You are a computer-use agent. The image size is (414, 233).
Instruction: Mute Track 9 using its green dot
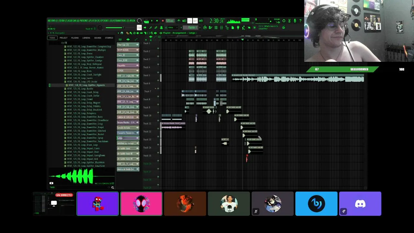click(158, 113)
